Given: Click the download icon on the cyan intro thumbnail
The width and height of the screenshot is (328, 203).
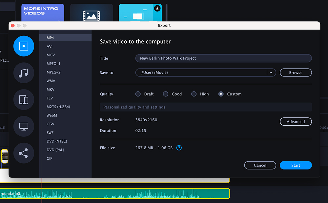Looking at the screenshot, I should [157, 8].
